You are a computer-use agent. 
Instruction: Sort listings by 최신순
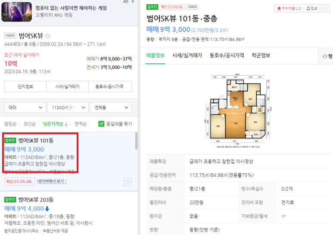(30, 124)
